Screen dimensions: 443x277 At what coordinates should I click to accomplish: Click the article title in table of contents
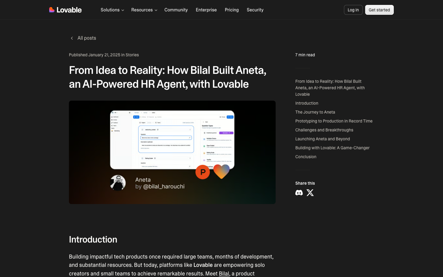(x=330, y=88)
